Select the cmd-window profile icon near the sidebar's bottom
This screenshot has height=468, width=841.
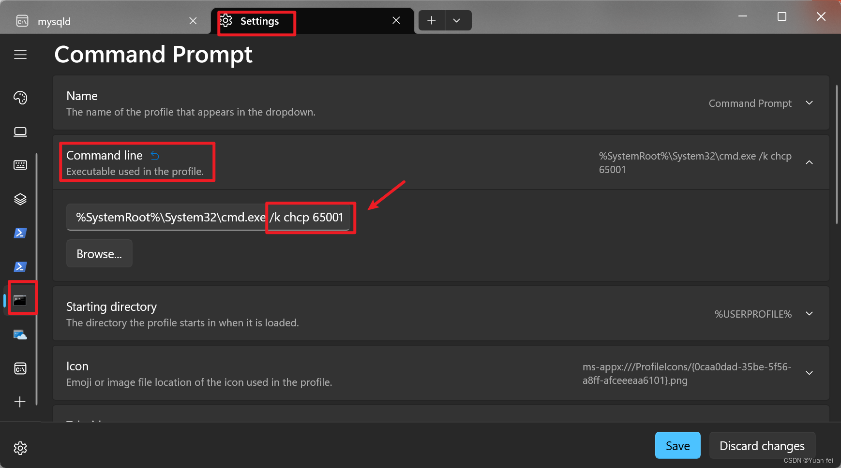point(20,368)
